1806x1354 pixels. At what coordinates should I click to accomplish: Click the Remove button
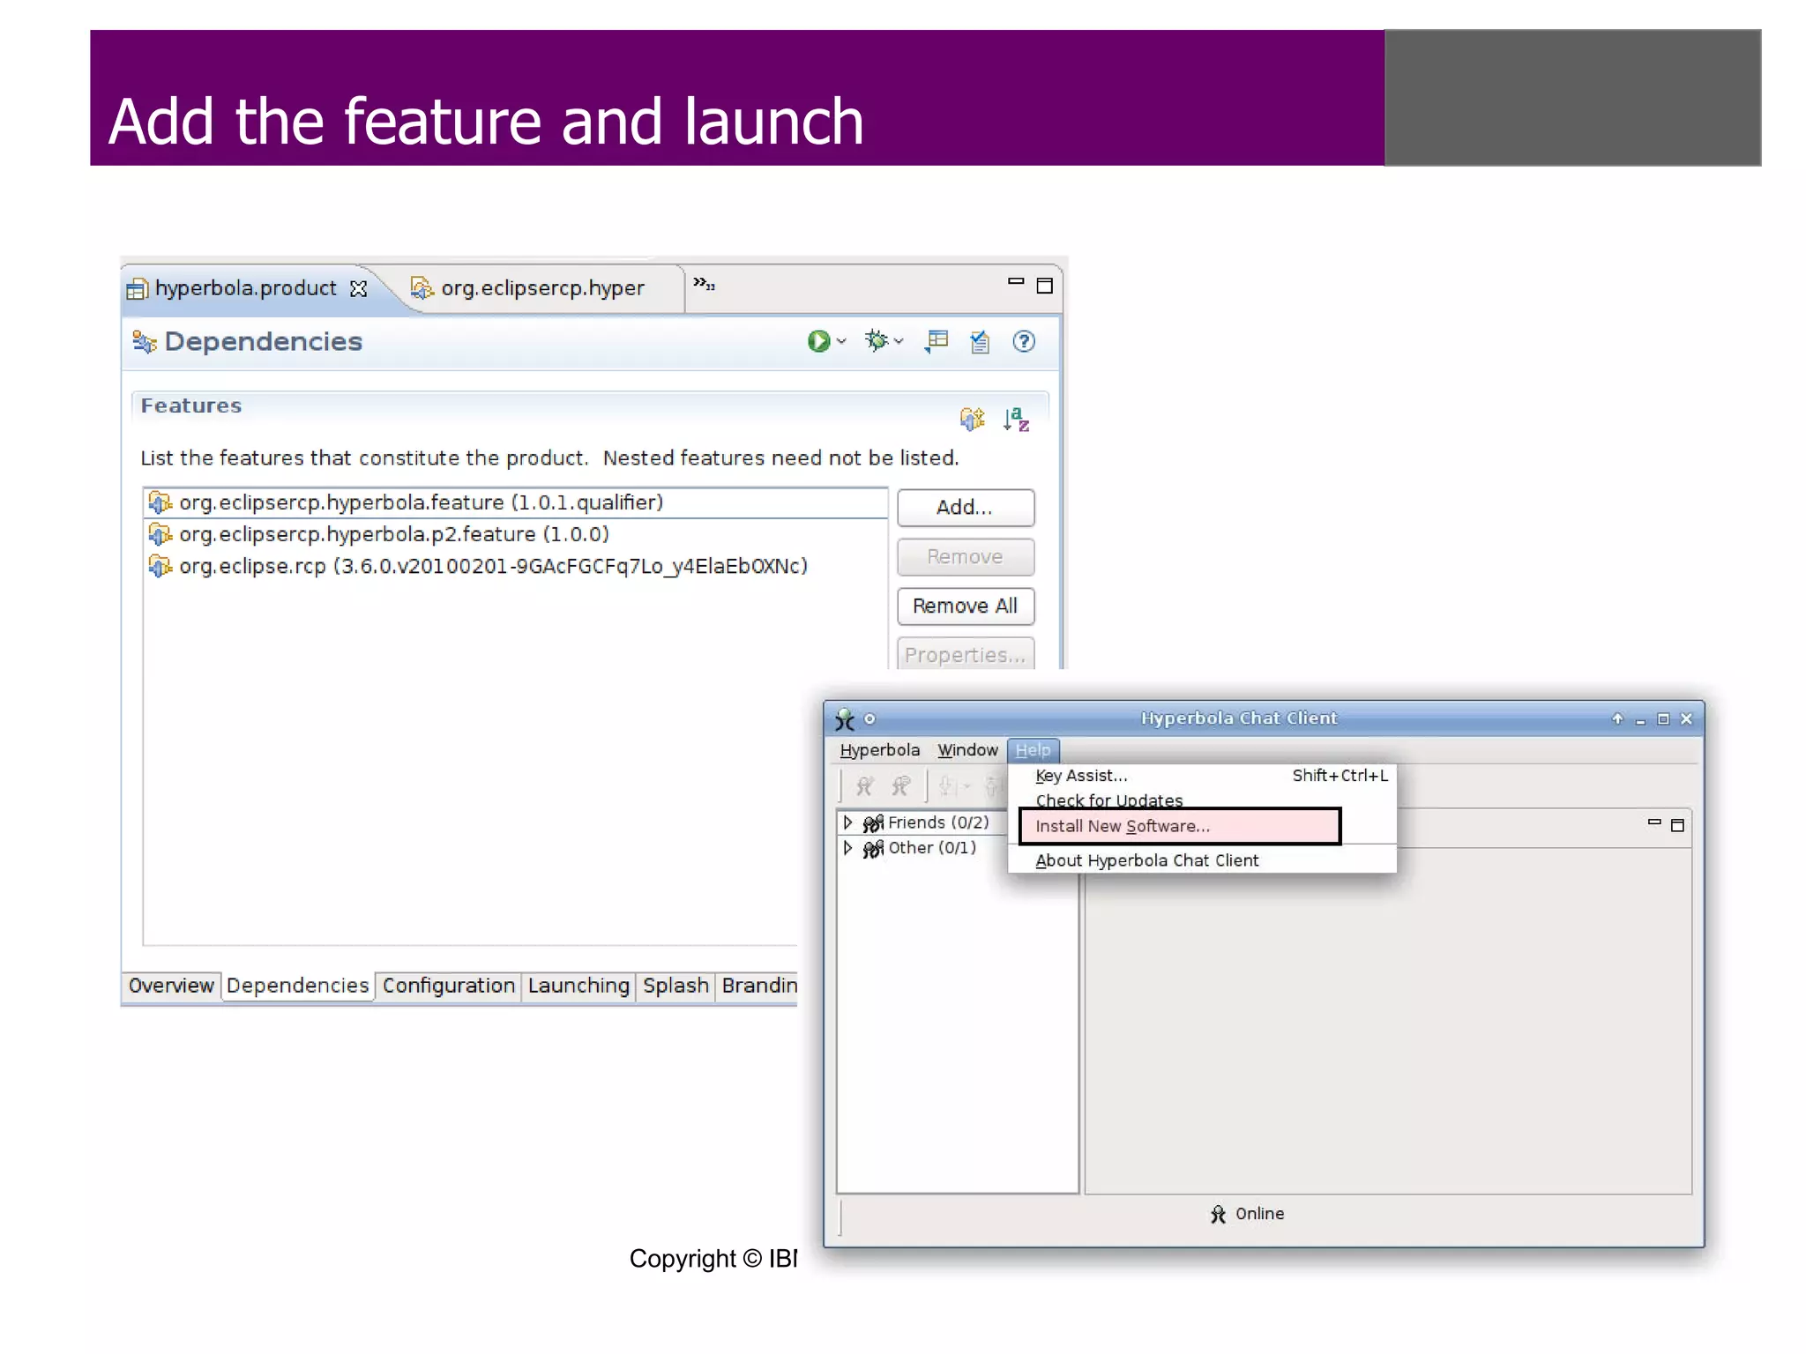click(966, 557)
